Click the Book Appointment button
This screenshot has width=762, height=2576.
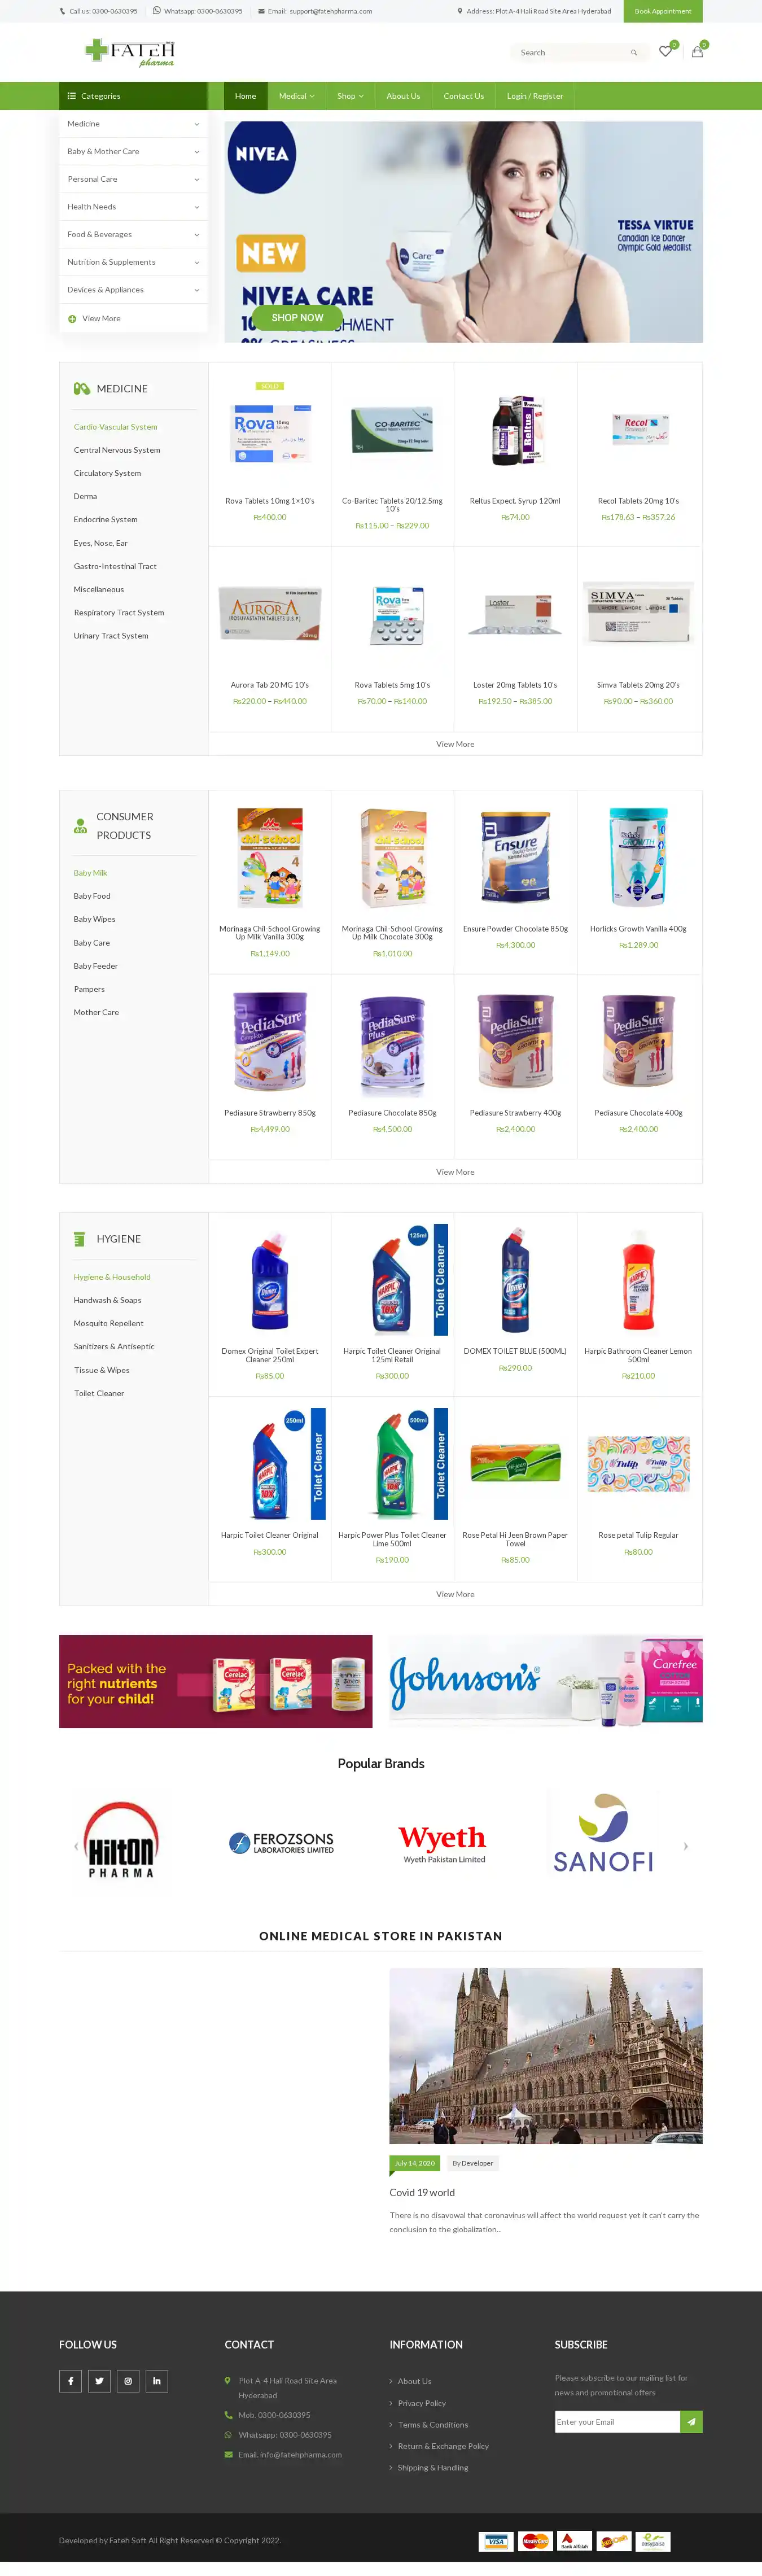click(x=662, y=11)
